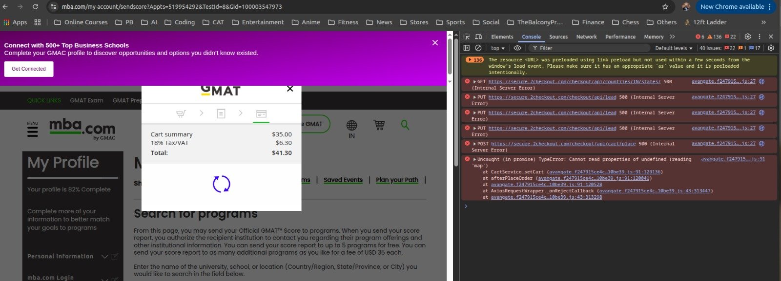Image resolution: width=781 pixels, height=281 pixels.
Task: Click the eye icon for live expressions
Action: tap(517, 48)
